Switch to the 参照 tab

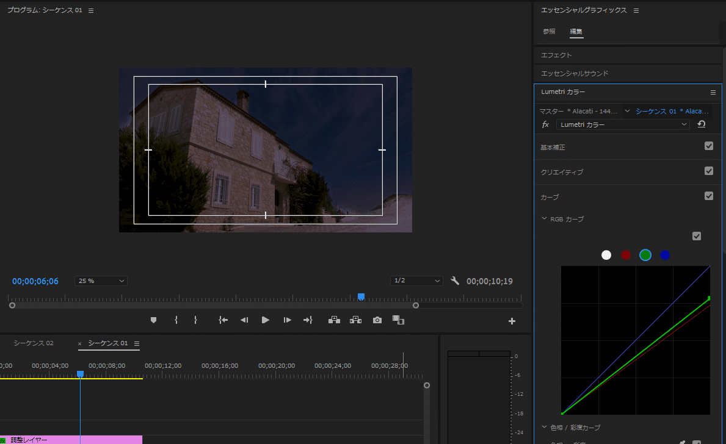tap(549, 32)
